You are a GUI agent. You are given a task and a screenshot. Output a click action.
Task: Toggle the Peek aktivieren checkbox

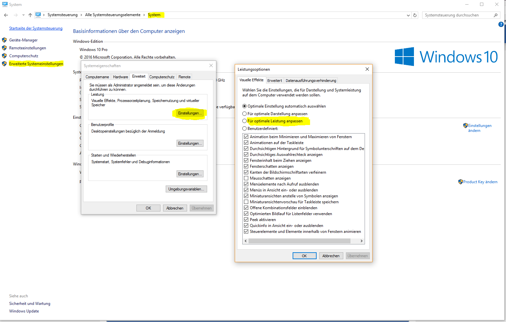click(x=246, y=220)
